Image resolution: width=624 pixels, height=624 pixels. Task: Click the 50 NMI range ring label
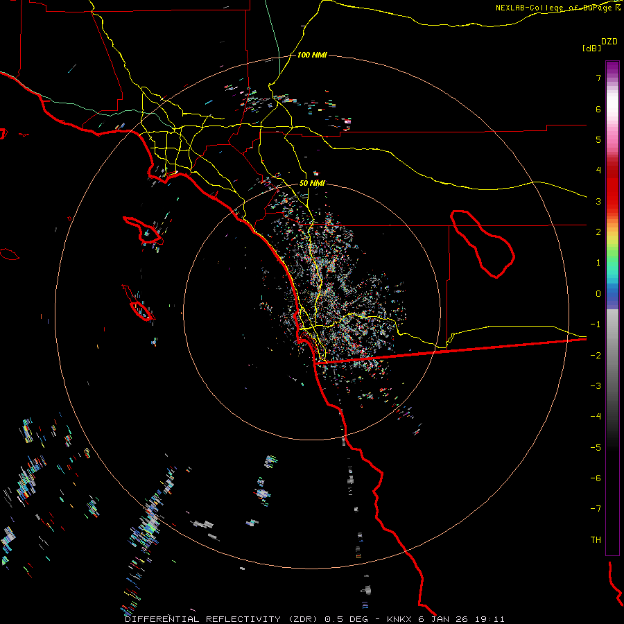[312, 183]
